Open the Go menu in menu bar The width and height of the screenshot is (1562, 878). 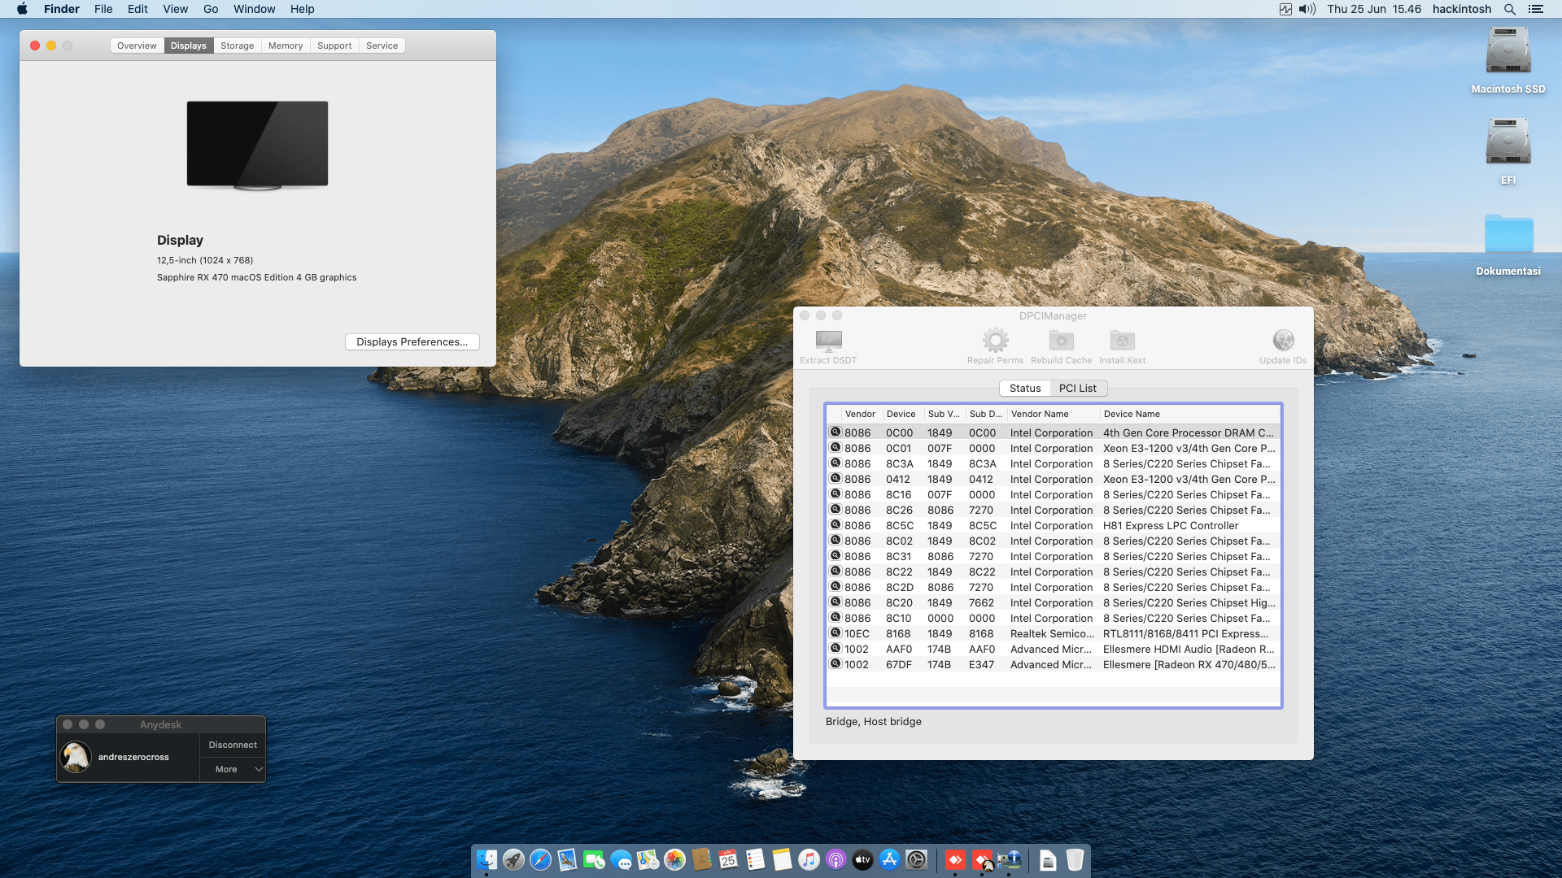[x=211, y=9]
